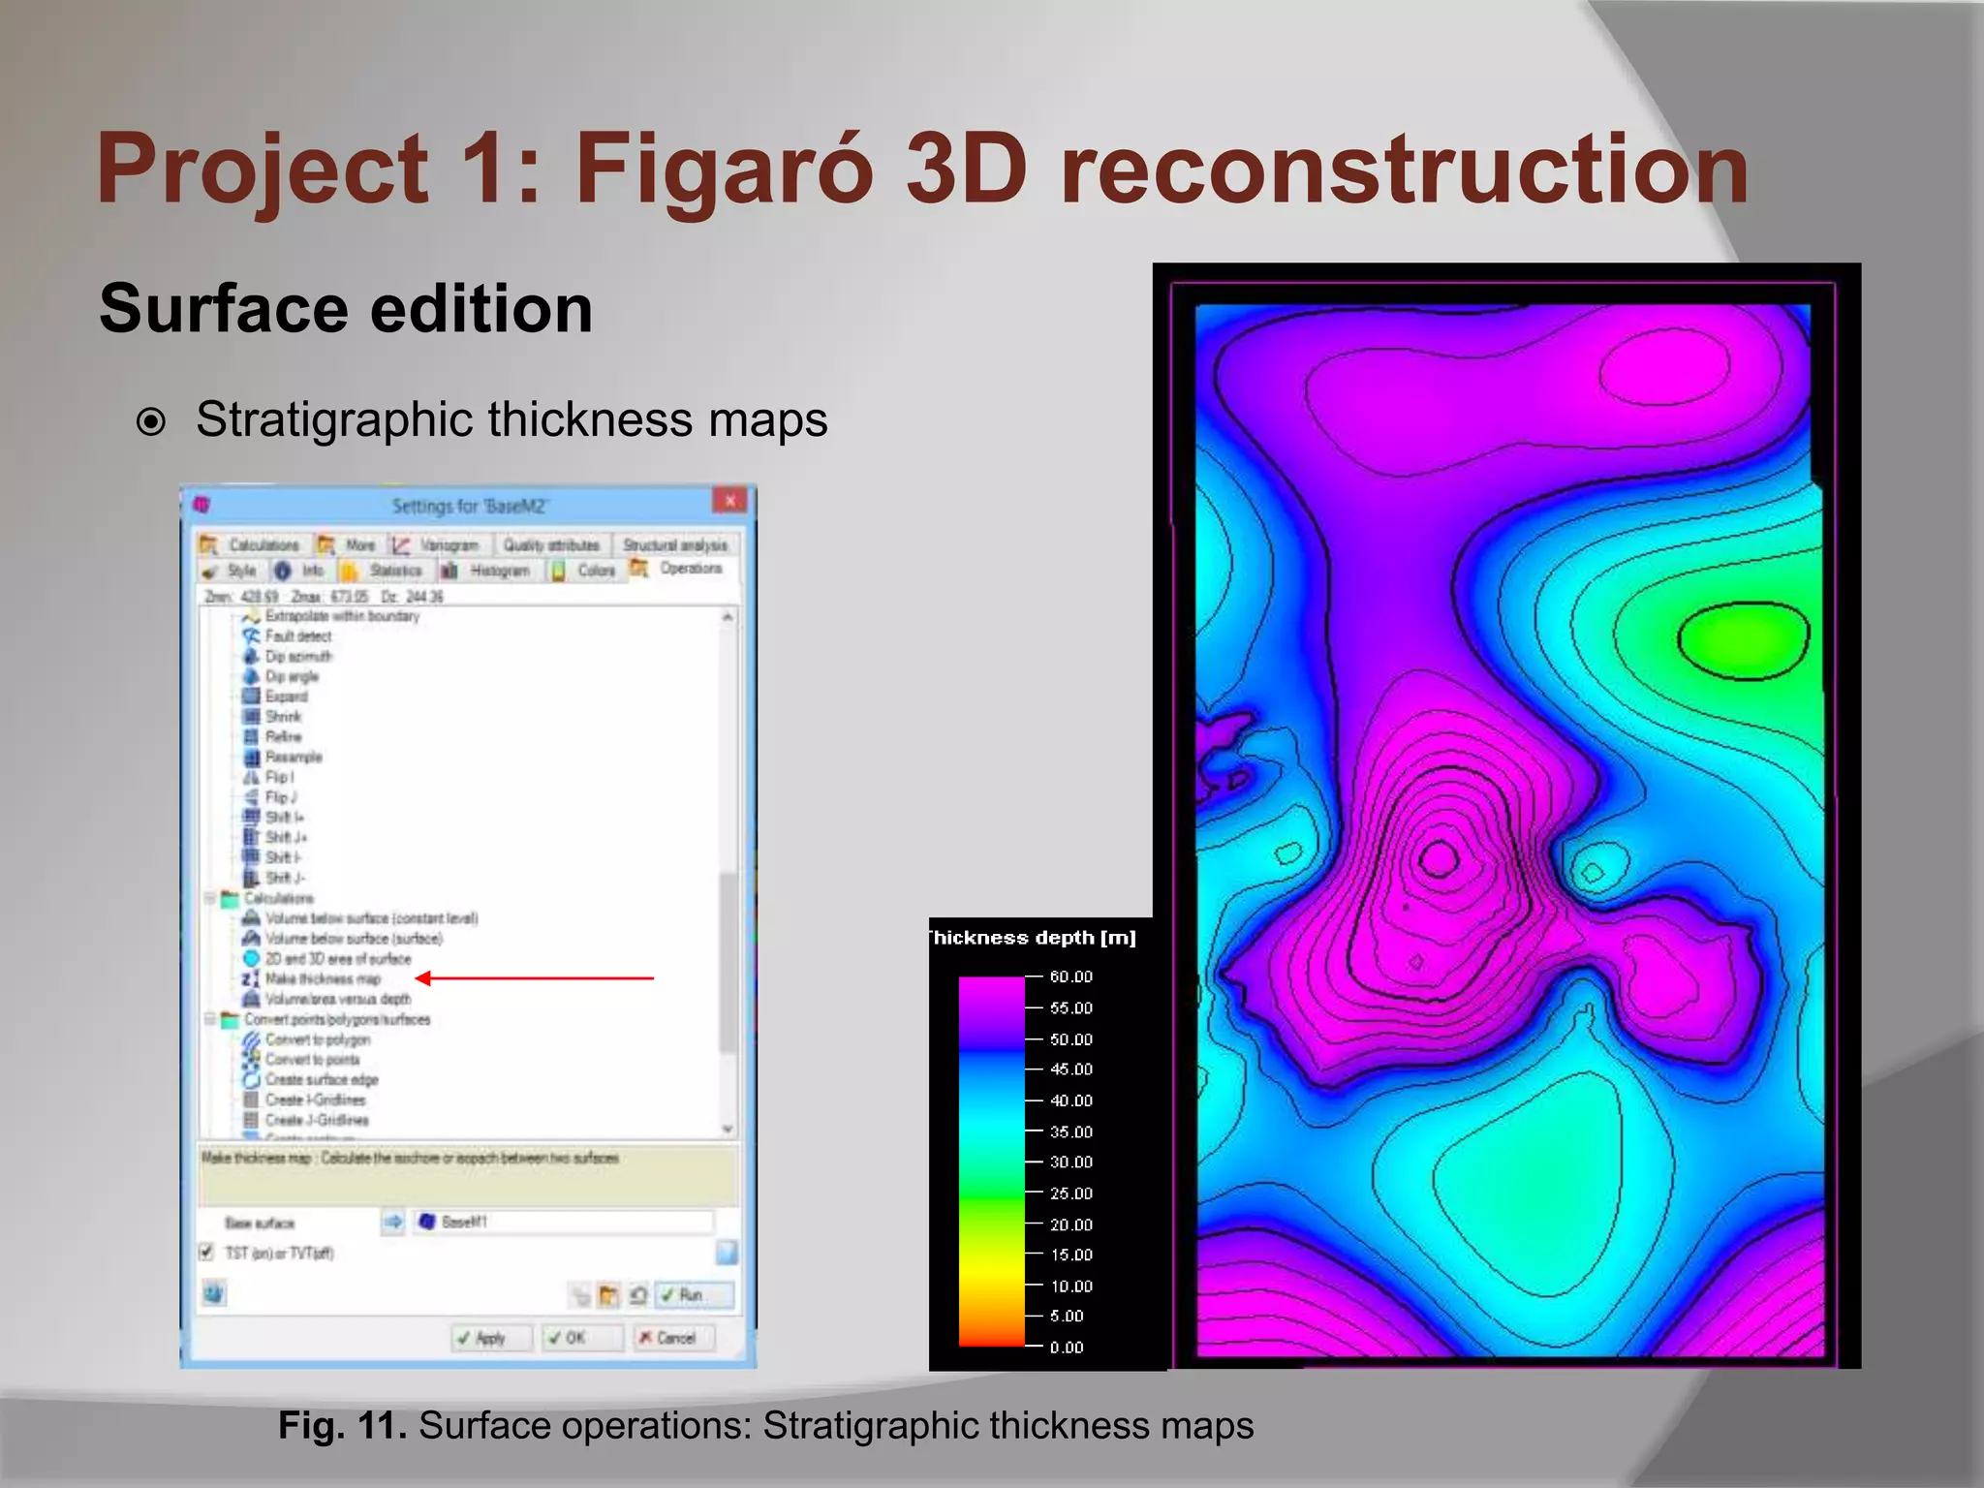Click the thickness depth color scale bar
Image resolution: width=1984 pixels, height=1488 pixels.
click(991, 1161)
